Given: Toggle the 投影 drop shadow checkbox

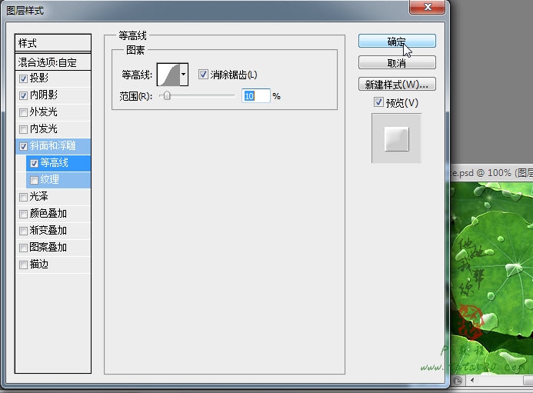Looking at the screenshot, I should pyautogui.click(x=23, y=79).
